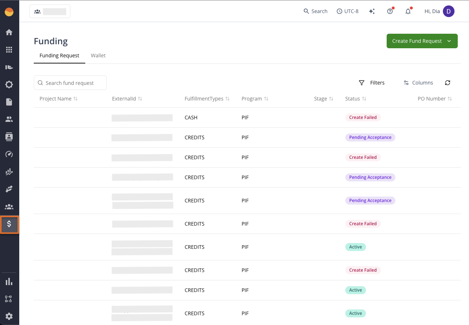
Task: Click the orange logo at top left
Action: tap(9, 12)
